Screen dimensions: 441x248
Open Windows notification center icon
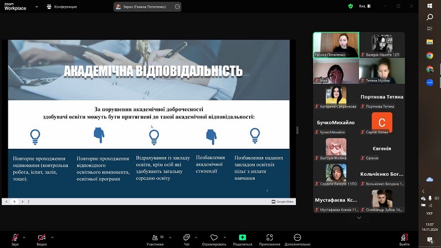430,240
